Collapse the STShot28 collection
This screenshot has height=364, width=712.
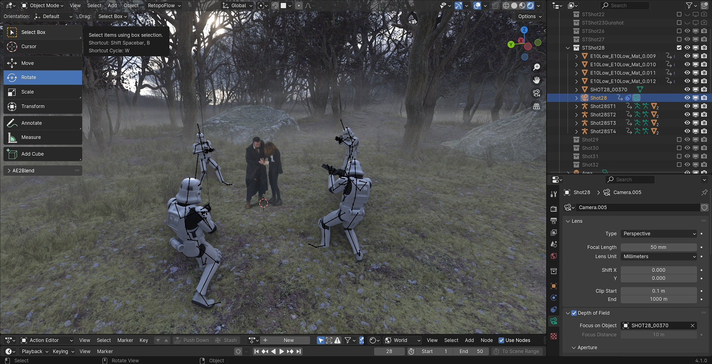pyautogui.click(x=568, y=48)
